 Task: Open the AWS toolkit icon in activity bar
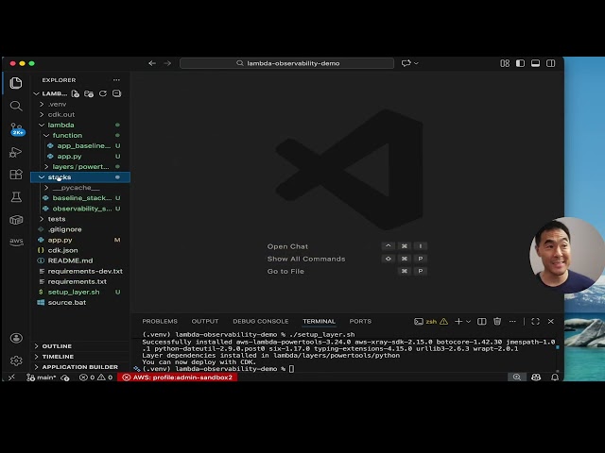16,242
